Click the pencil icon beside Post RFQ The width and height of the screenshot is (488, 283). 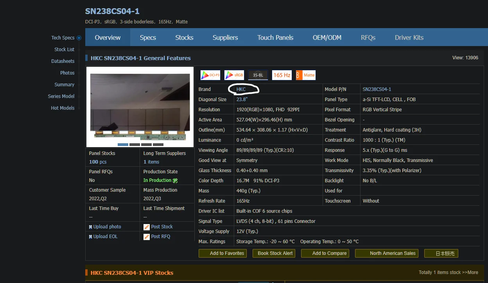[147, 236]
